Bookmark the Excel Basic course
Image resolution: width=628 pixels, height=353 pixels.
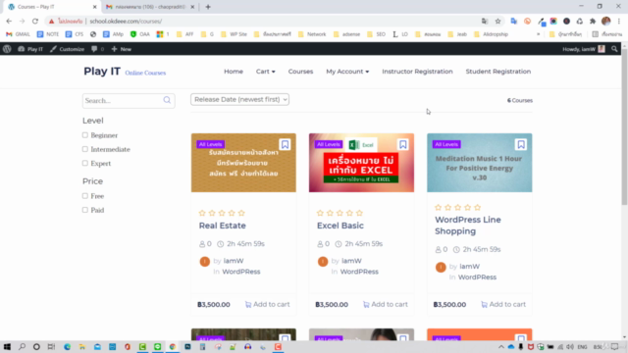coord(403,144)
